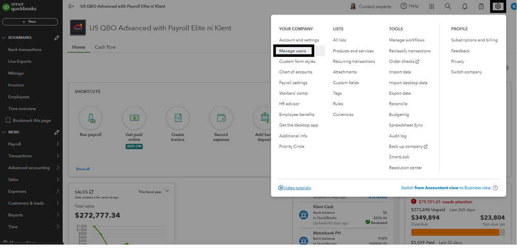Screen dimensions: 517x248
Task: Open Audit log
Action: (x=397, y=136)
